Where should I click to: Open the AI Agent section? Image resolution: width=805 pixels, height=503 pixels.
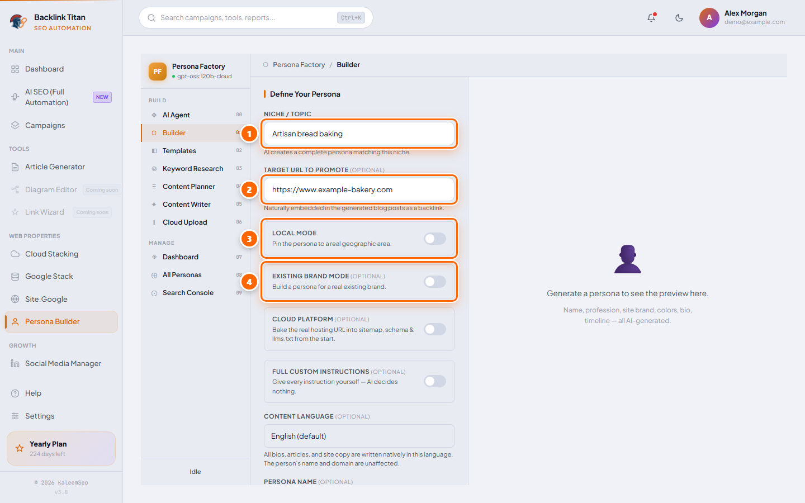tap(196, 115)
